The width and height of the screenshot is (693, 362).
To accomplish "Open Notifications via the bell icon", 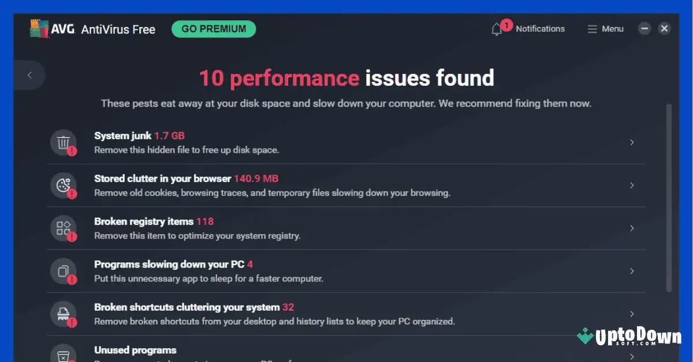I will (x=497, y=29).
